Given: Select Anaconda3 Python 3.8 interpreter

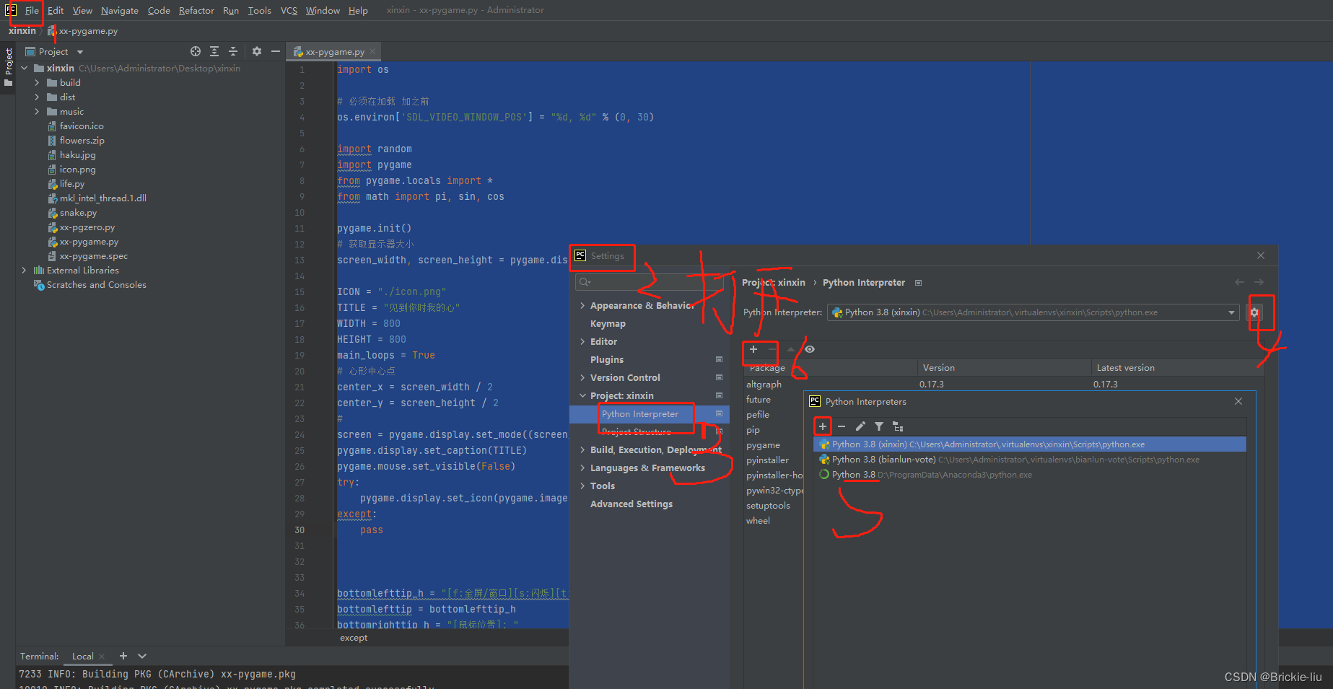Looking at the screenshot, I should [1030, 475].
